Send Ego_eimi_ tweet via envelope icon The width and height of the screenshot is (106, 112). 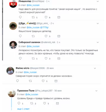click(x=59, y=36)
